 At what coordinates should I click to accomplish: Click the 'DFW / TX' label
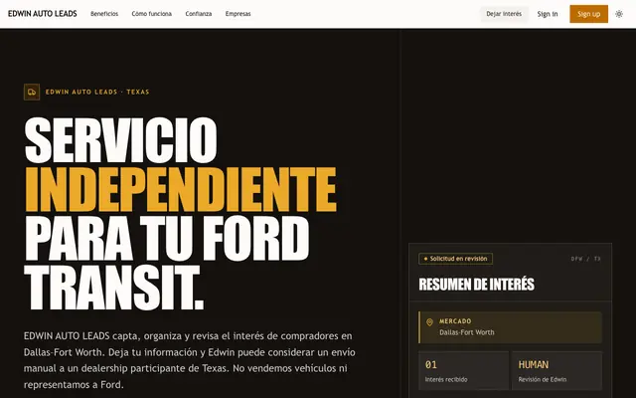(x=585, y=259)
